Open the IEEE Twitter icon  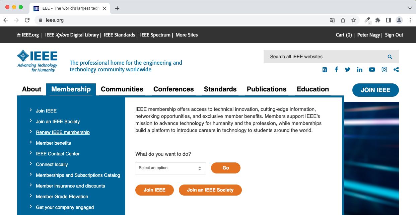[x=348, y=70]
